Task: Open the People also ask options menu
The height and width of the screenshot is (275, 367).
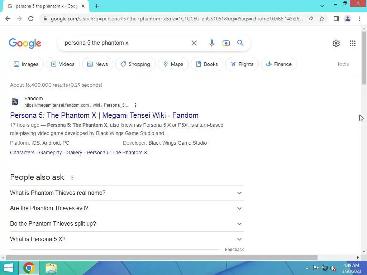Action: point(72,178)
